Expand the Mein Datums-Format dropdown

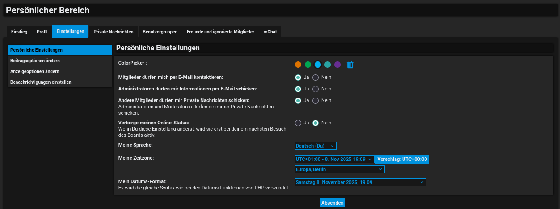(360, 182)
